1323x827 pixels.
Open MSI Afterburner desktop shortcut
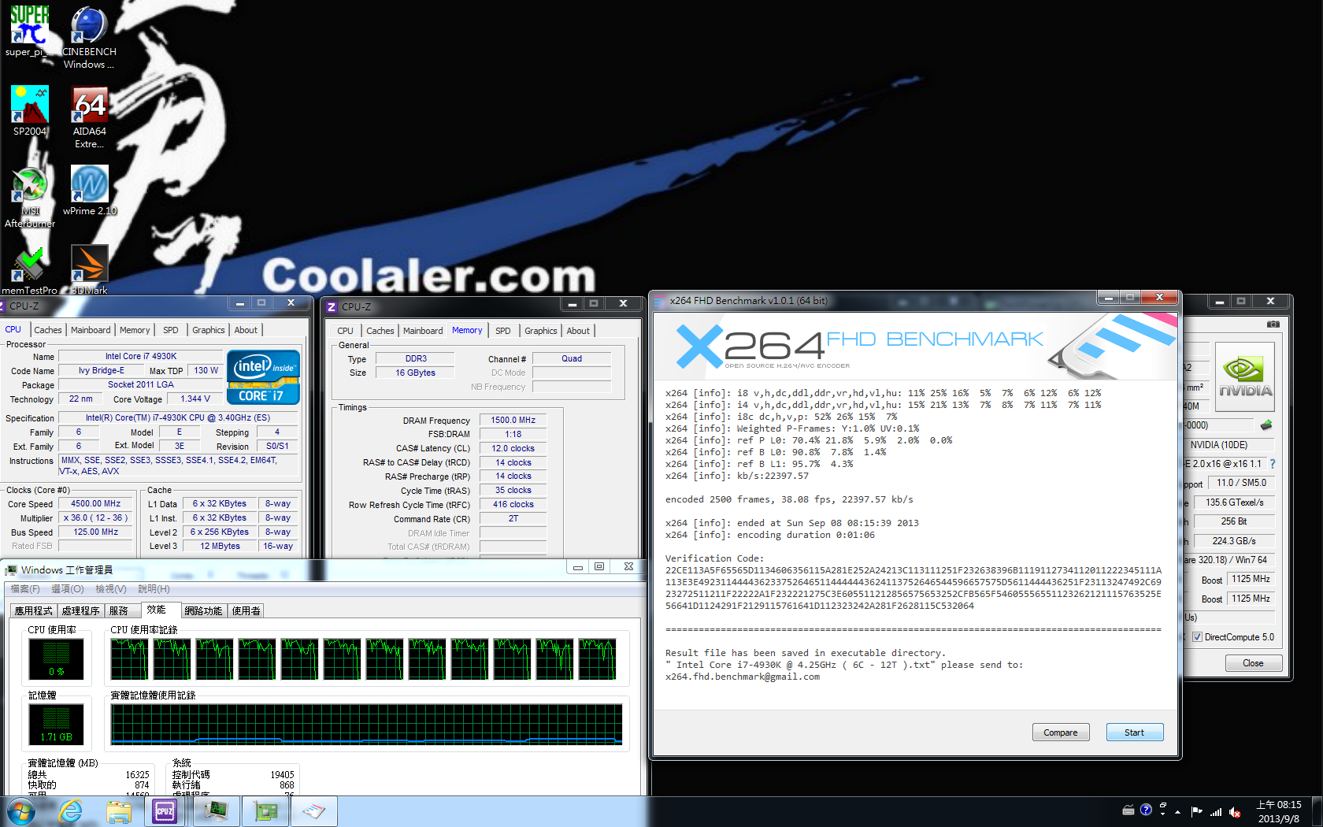click(x=30, y=197)
